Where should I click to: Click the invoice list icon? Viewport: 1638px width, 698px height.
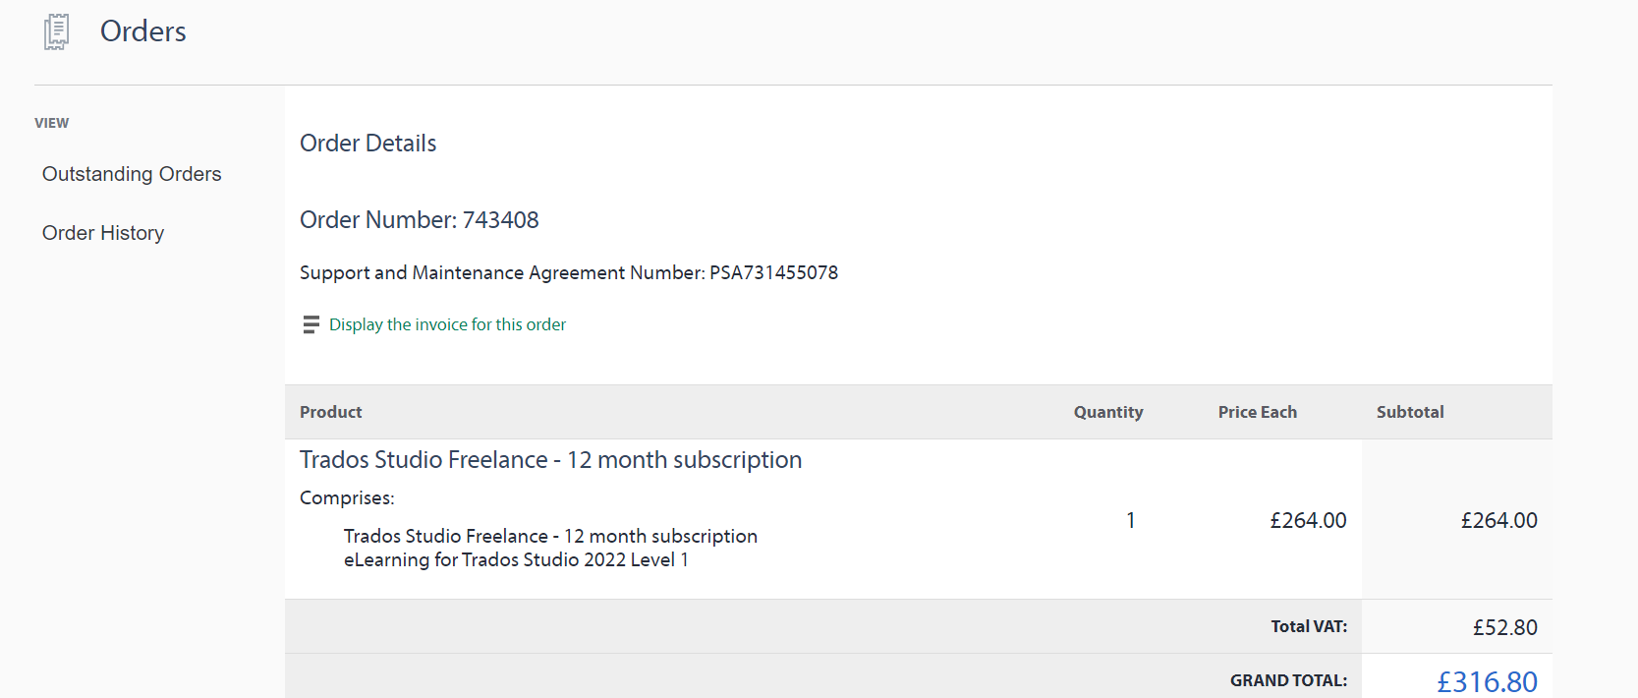[311, 324]
